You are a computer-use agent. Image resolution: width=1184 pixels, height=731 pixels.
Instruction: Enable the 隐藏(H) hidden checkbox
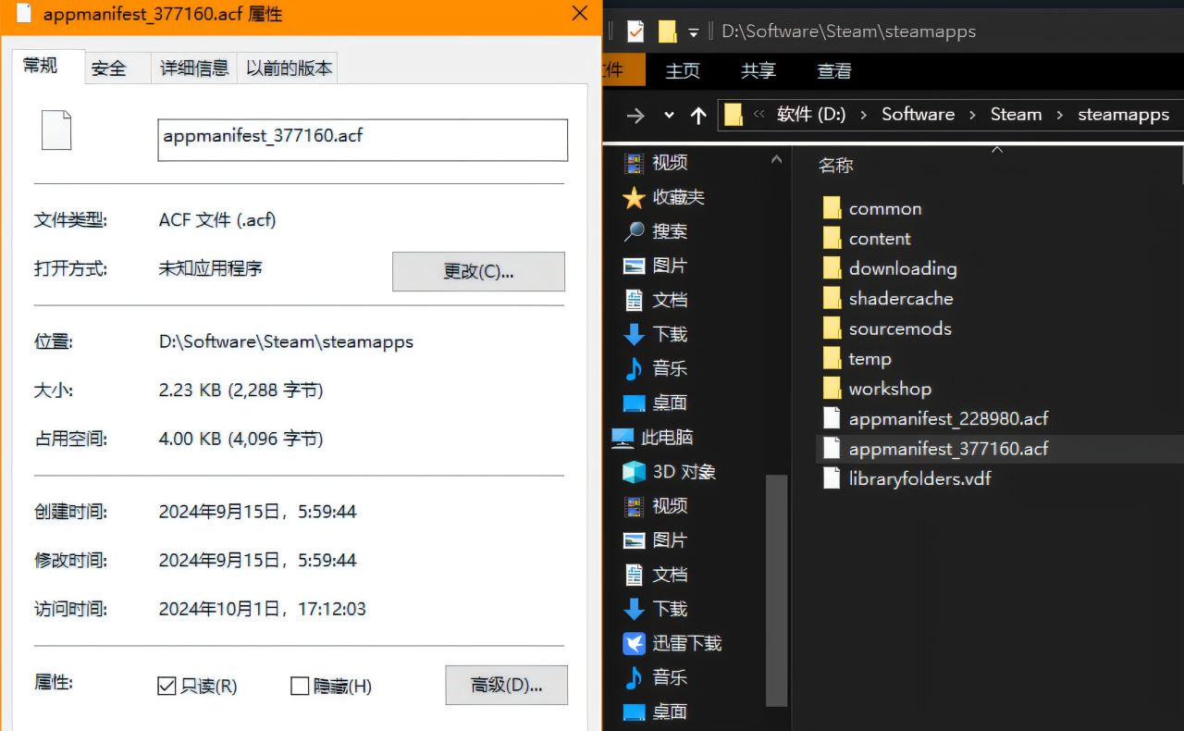click(299, 686)
